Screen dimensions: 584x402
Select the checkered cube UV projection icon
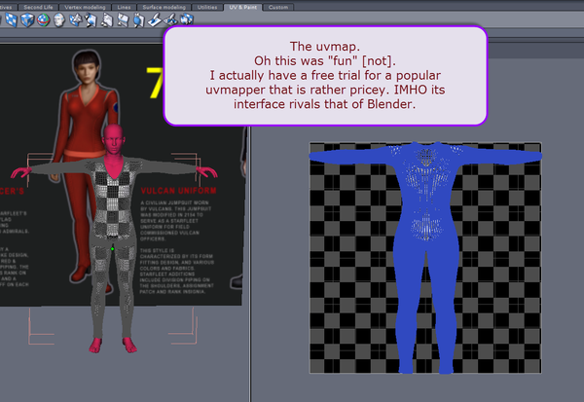pos(27,19)
